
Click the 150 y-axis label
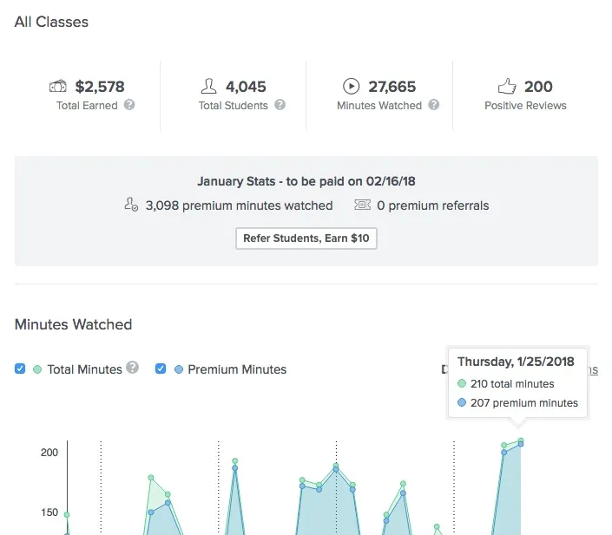(x=49, y=512)
